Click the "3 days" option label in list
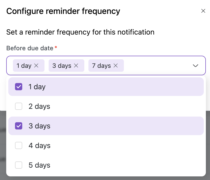 [x=39, y=126]
